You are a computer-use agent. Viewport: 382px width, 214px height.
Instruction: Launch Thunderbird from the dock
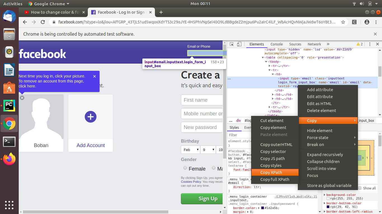click(9, 16)
